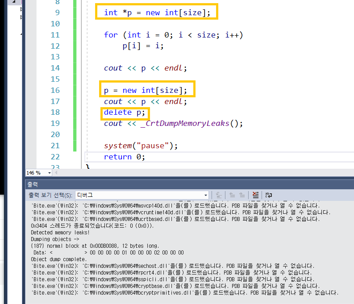The height and width of the screenshot is (304, 354).
Task: Click the 출력 panel title bar
Action: tap(190, 184)
